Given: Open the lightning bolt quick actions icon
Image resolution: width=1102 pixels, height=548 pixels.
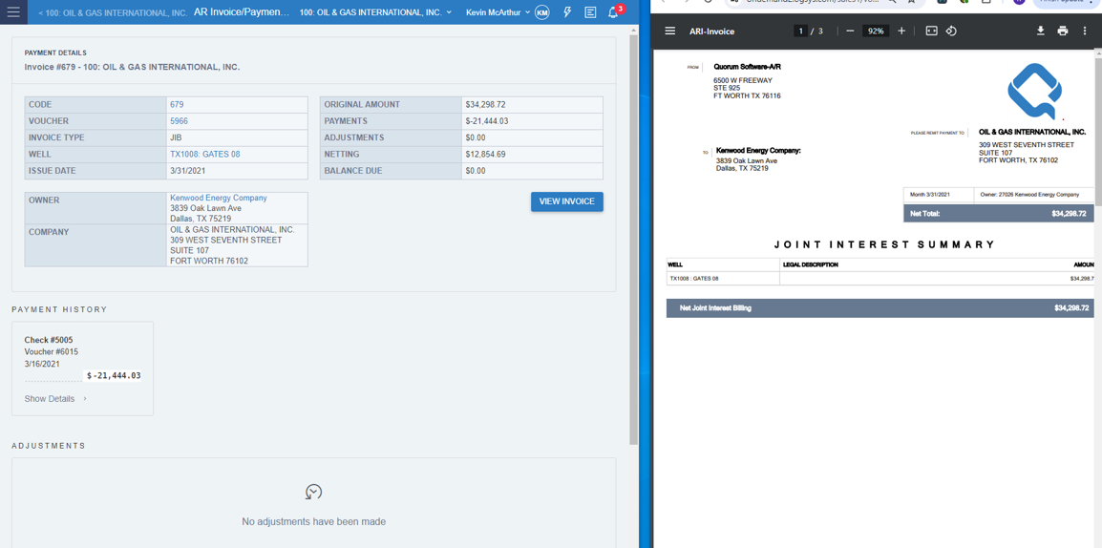Looking at the screenshot, I should (x=568, y=12).
